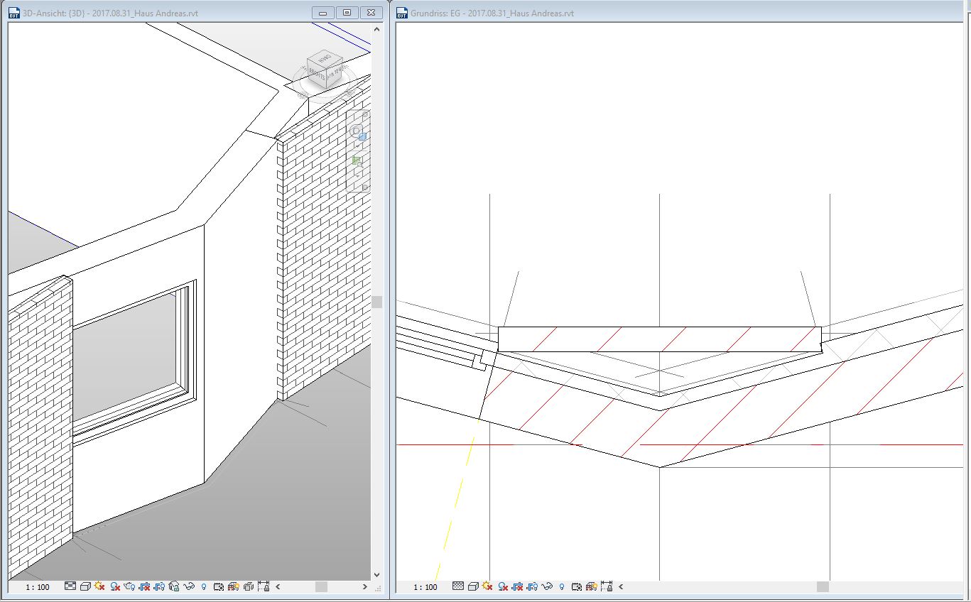Open Detail Level in the 3D view control bar
971x602 pixels.
(x=70, y=586)
